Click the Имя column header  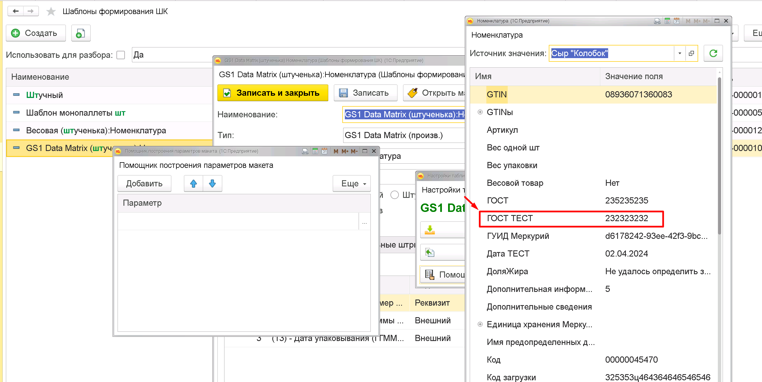(535, 76)
